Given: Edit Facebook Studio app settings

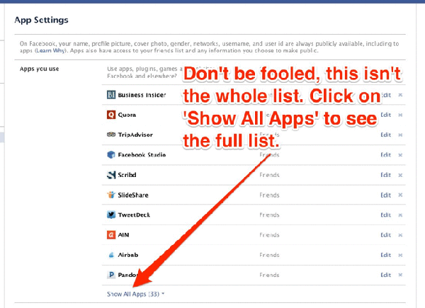Looking at the screenshot, I should tap(386, 155).
